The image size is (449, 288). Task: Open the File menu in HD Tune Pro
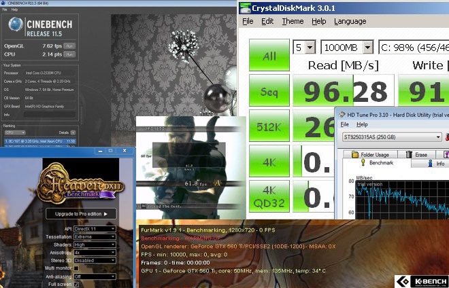tap(344, 124)
